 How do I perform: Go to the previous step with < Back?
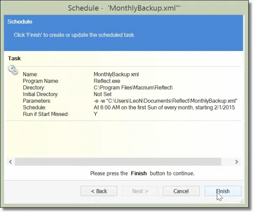click(x=99, y=191)
